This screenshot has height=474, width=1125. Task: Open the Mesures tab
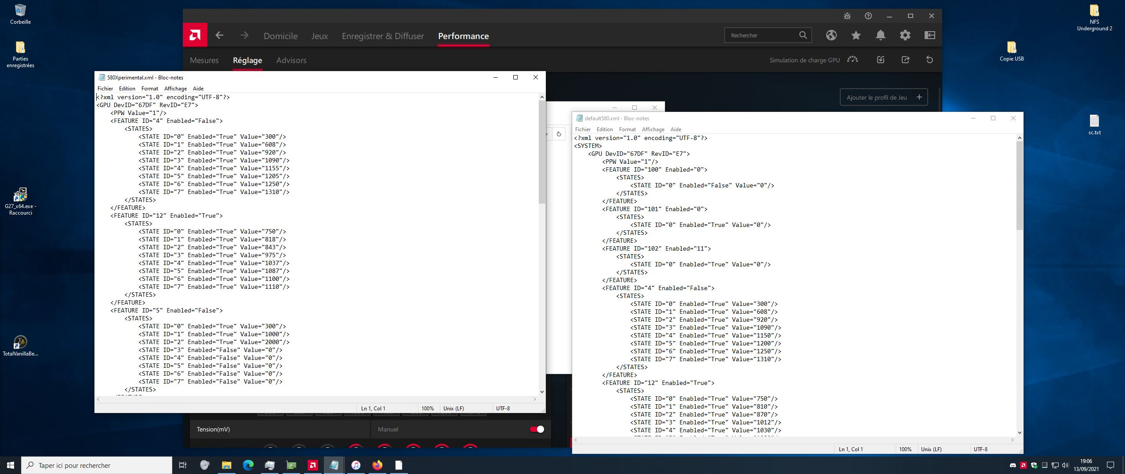click(204, 60)
